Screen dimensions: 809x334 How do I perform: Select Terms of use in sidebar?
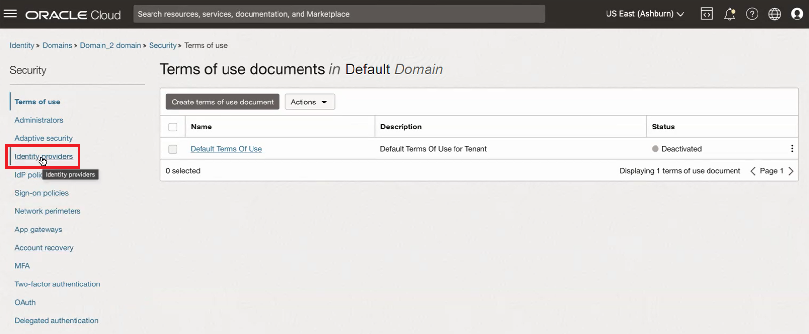coord(37,102)
